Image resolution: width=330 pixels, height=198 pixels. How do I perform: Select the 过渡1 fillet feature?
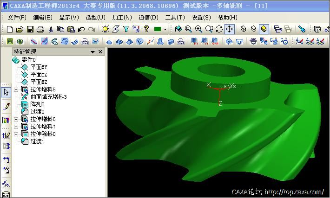click(37, 141)
